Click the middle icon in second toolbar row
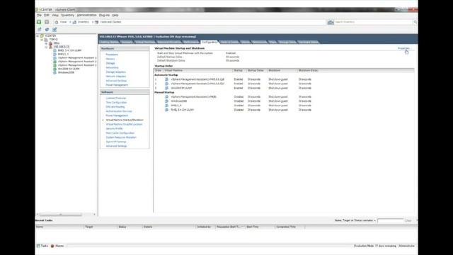Viewport: 453px width, 255px height. pos(47,30)
